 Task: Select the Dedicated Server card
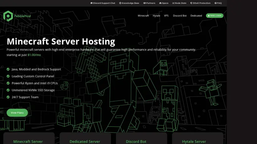click(x=85, y=138)
